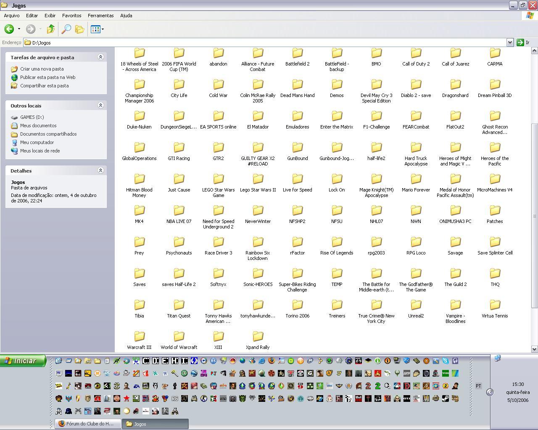Select the Battlefield 2 folder
This screenshot has width=538, height=430.
click(297, 58)
